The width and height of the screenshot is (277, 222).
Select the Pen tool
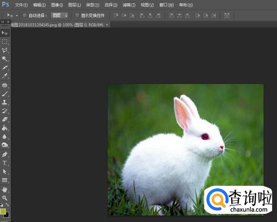click(x=5, y=154)
